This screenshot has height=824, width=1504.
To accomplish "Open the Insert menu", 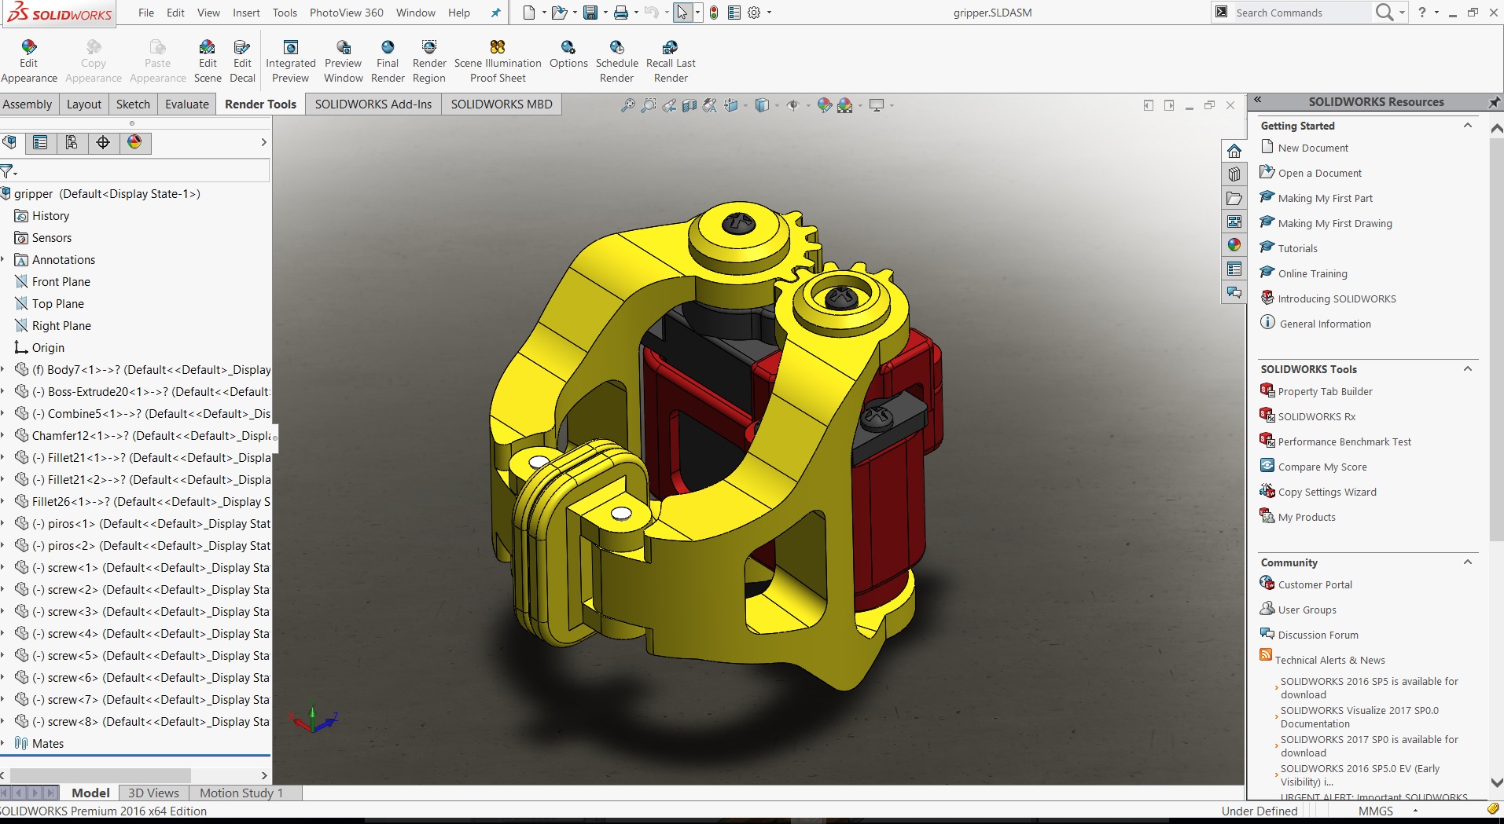I will [x=246, y=13].
